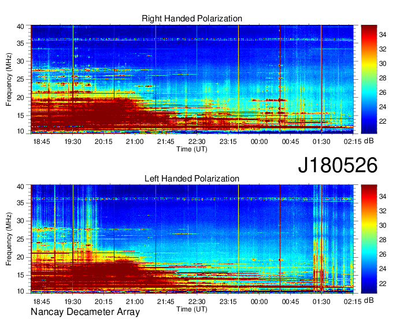Click the 02:15 tick on upper time axis
Screen dimensions: 393x319
point(353,142)
